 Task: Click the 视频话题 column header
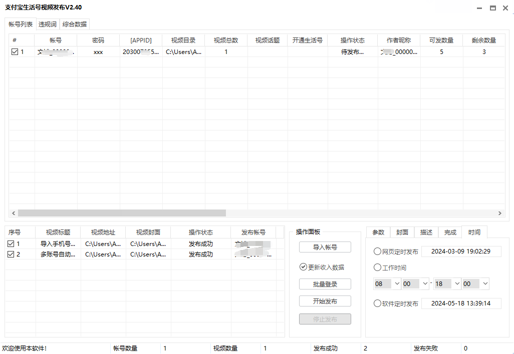coord(268,40)
